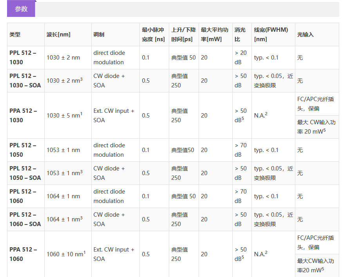Select 最大 CW输入功率 cell in PPA 512 – 1030 row
Viewport: 349px width, 277px height.
[x=316, y=127]
